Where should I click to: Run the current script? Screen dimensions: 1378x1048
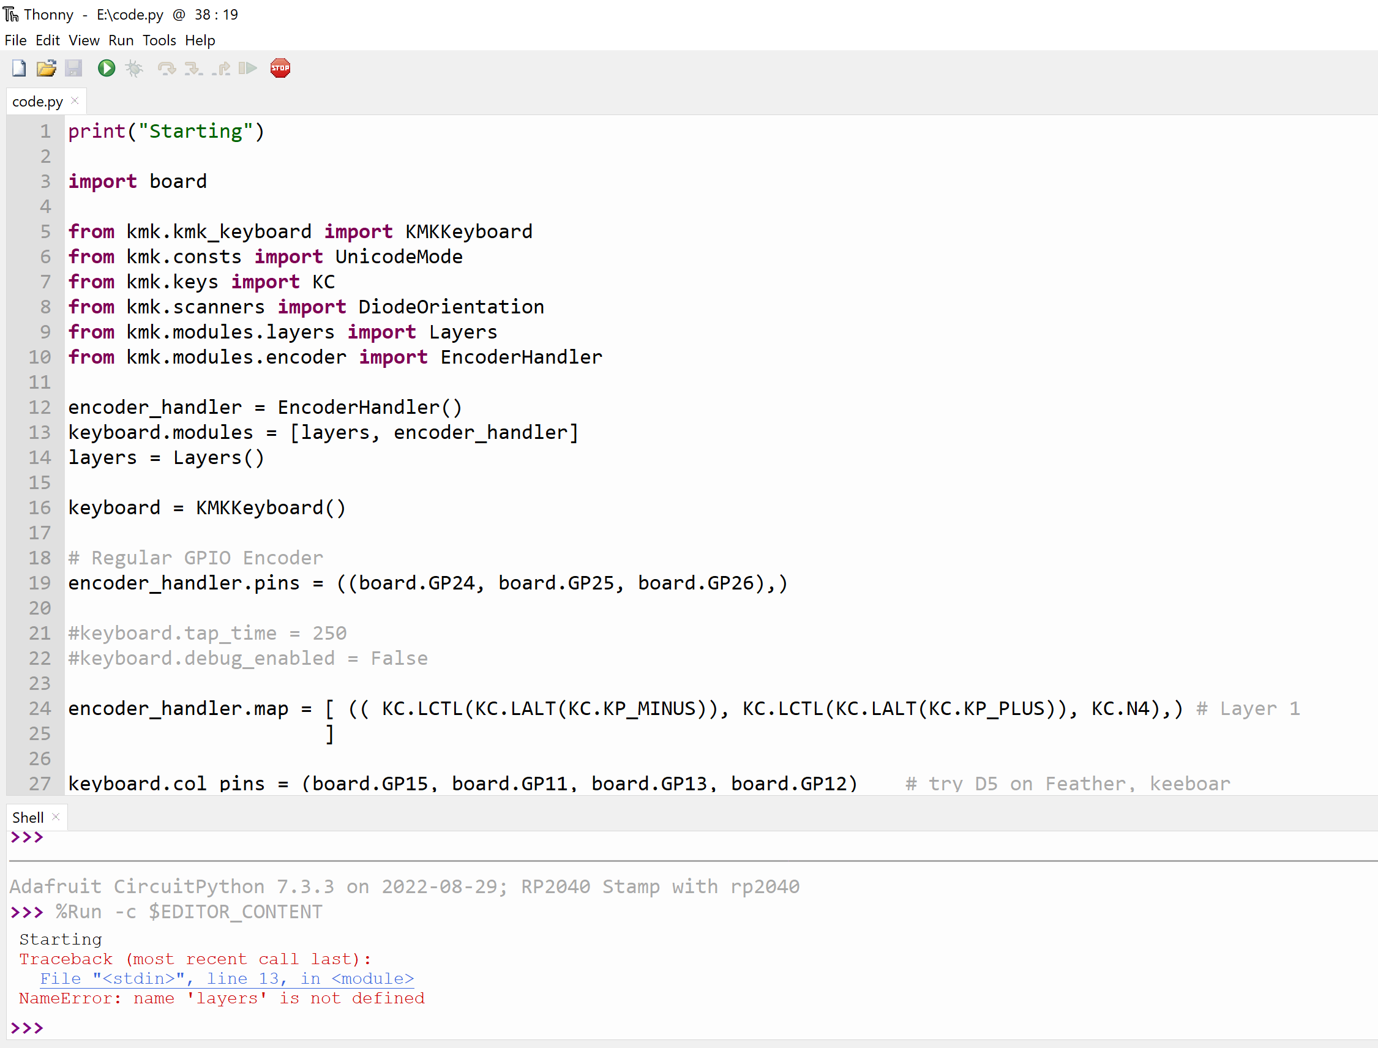(x=106, y=69)
